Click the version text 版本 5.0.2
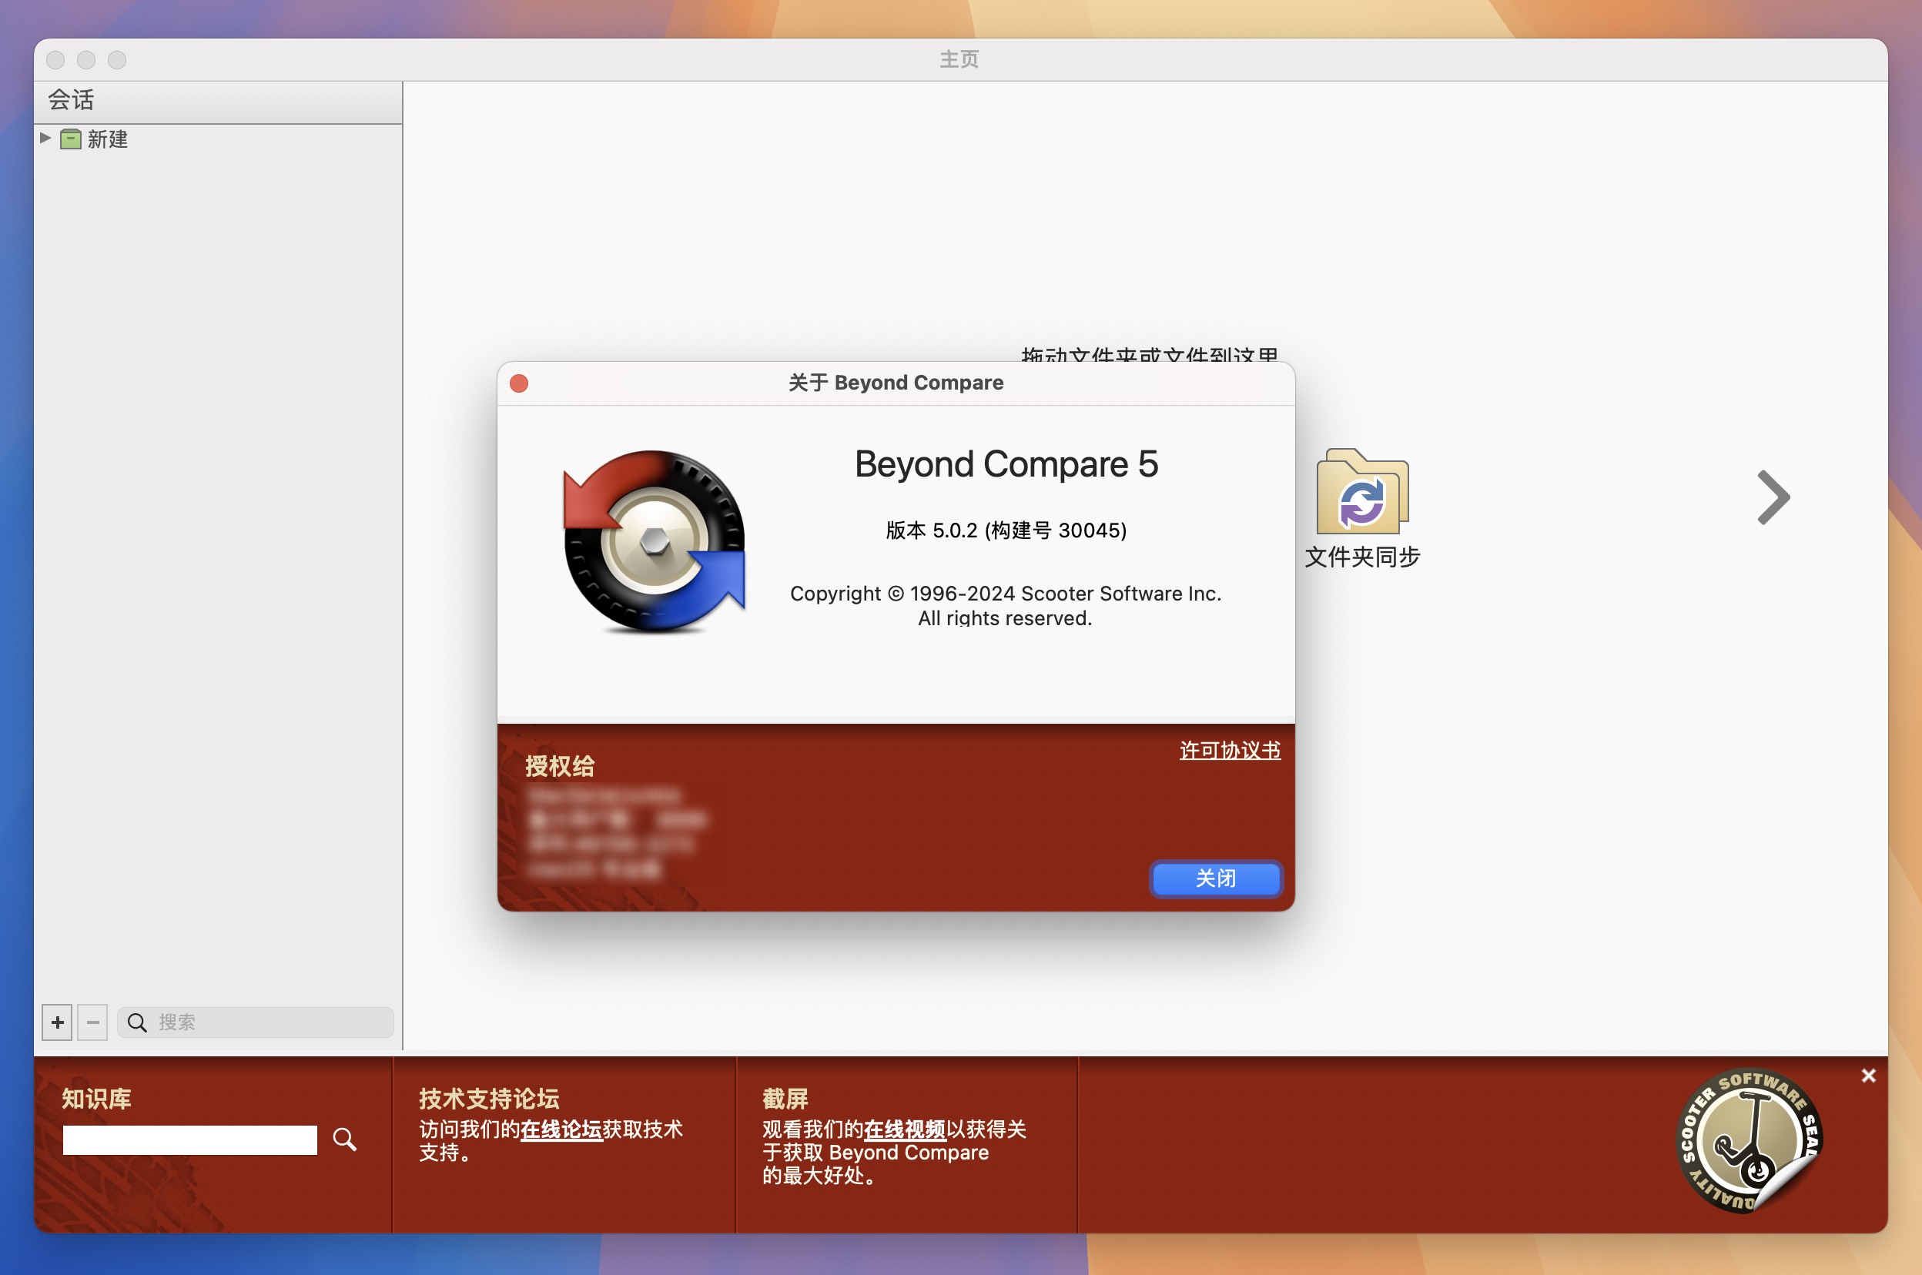Screen dimensions: 1922x1275 1006,530
